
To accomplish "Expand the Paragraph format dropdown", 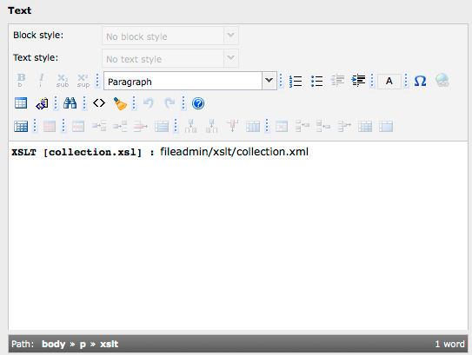I will click(x=269, y=81).
